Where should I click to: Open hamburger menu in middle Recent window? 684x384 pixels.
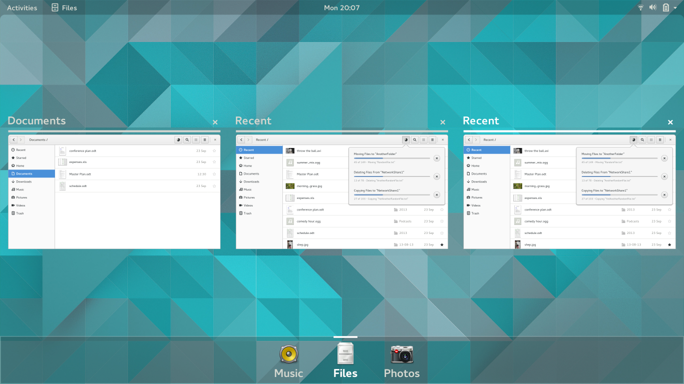tap(433, 140)
